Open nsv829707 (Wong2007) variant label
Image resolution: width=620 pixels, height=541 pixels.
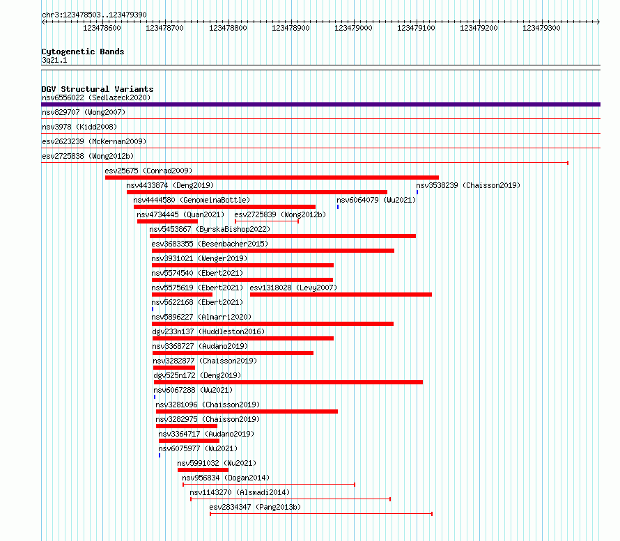84,112
